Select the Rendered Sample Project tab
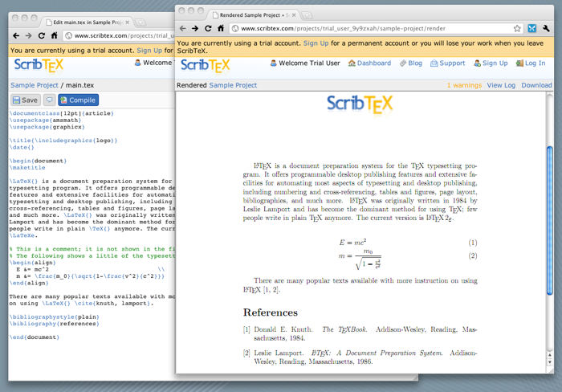The image size is (562, 392). 250,15
